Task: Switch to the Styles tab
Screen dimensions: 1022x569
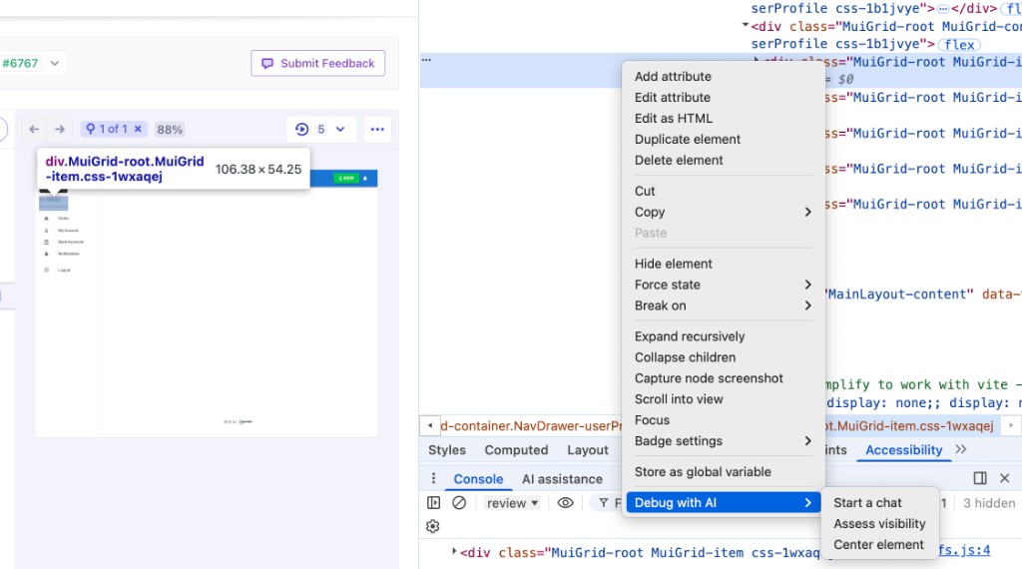Action: (446, 450)
